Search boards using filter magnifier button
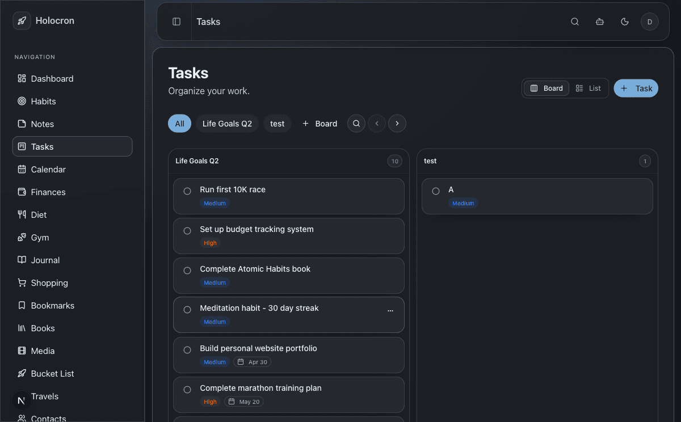This screenshot has height=422, width=681. pos(356,123)
